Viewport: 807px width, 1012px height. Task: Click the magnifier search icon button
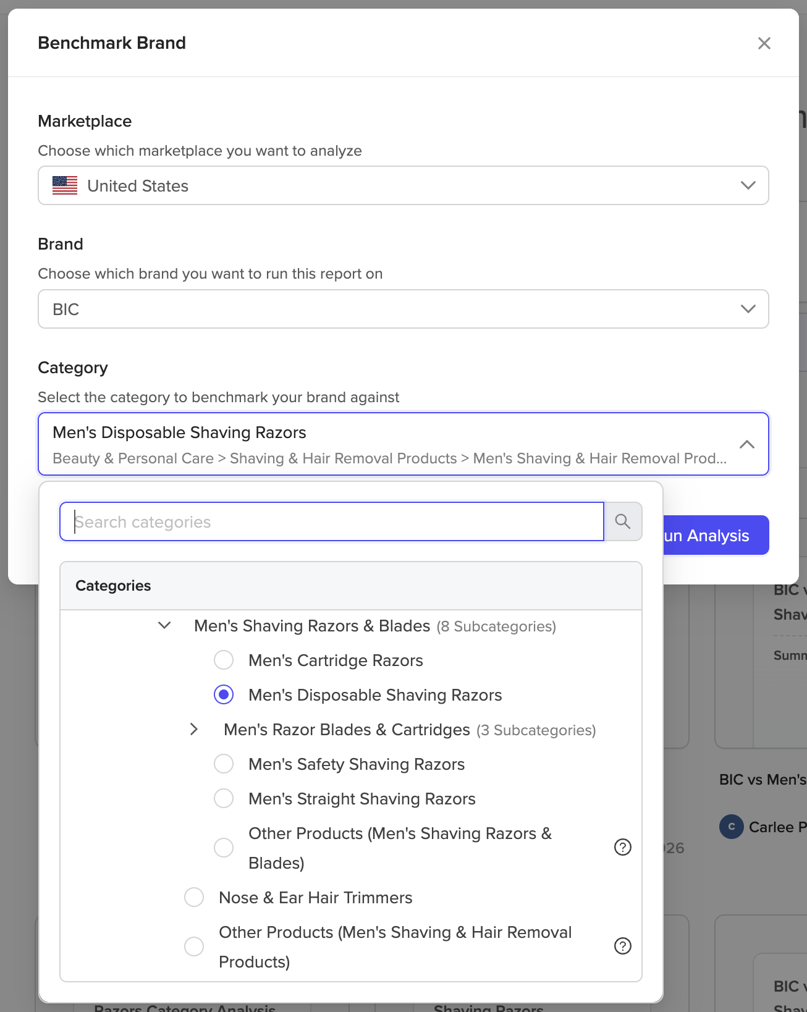[623, 522]
